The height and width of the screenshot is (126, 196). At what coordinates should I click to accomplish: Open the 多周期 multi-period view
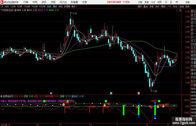[67, 6]
